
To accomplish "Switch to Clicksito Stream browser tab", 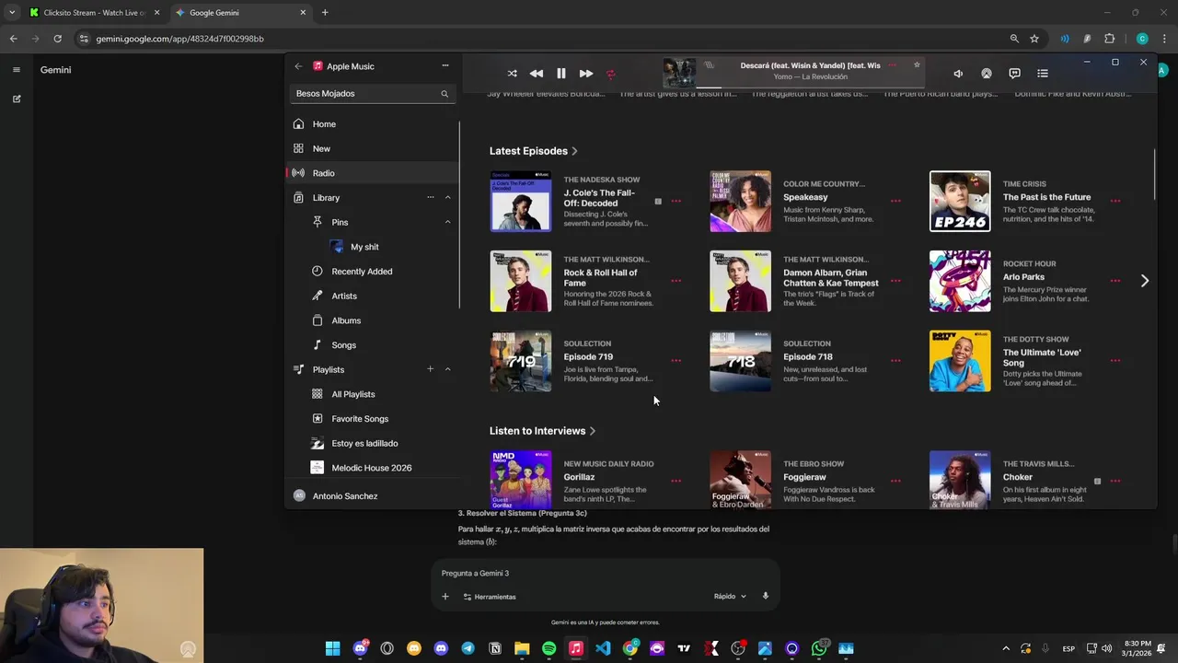I will coord(94,13).
